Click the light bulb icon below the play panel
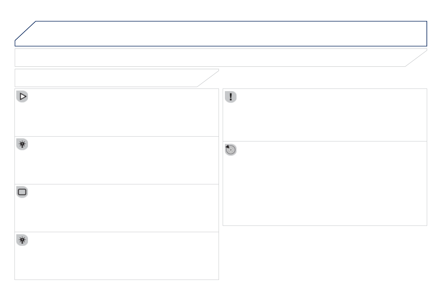 (x=22, y=145)
